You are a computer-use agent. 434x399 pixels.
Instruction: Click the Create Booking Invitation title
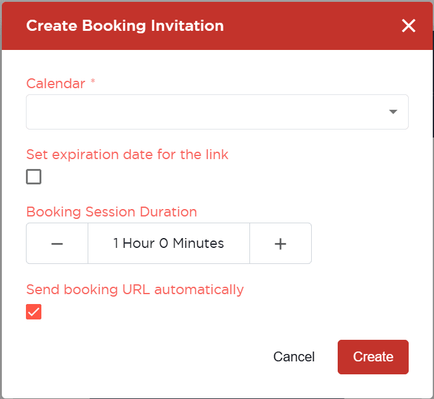125,26
